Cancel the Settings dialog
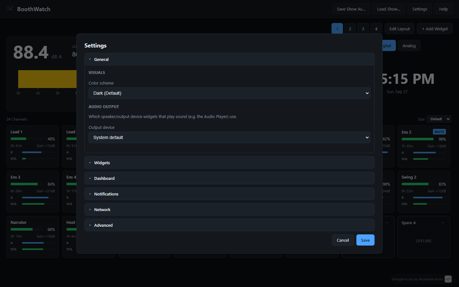This screenshot has height=287, width=459. pyautogui.click(x=343, y=240)
